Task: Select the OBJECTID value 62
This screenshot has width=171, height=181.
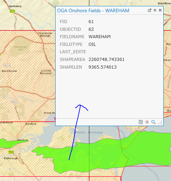Action: [x=91, y=29]
